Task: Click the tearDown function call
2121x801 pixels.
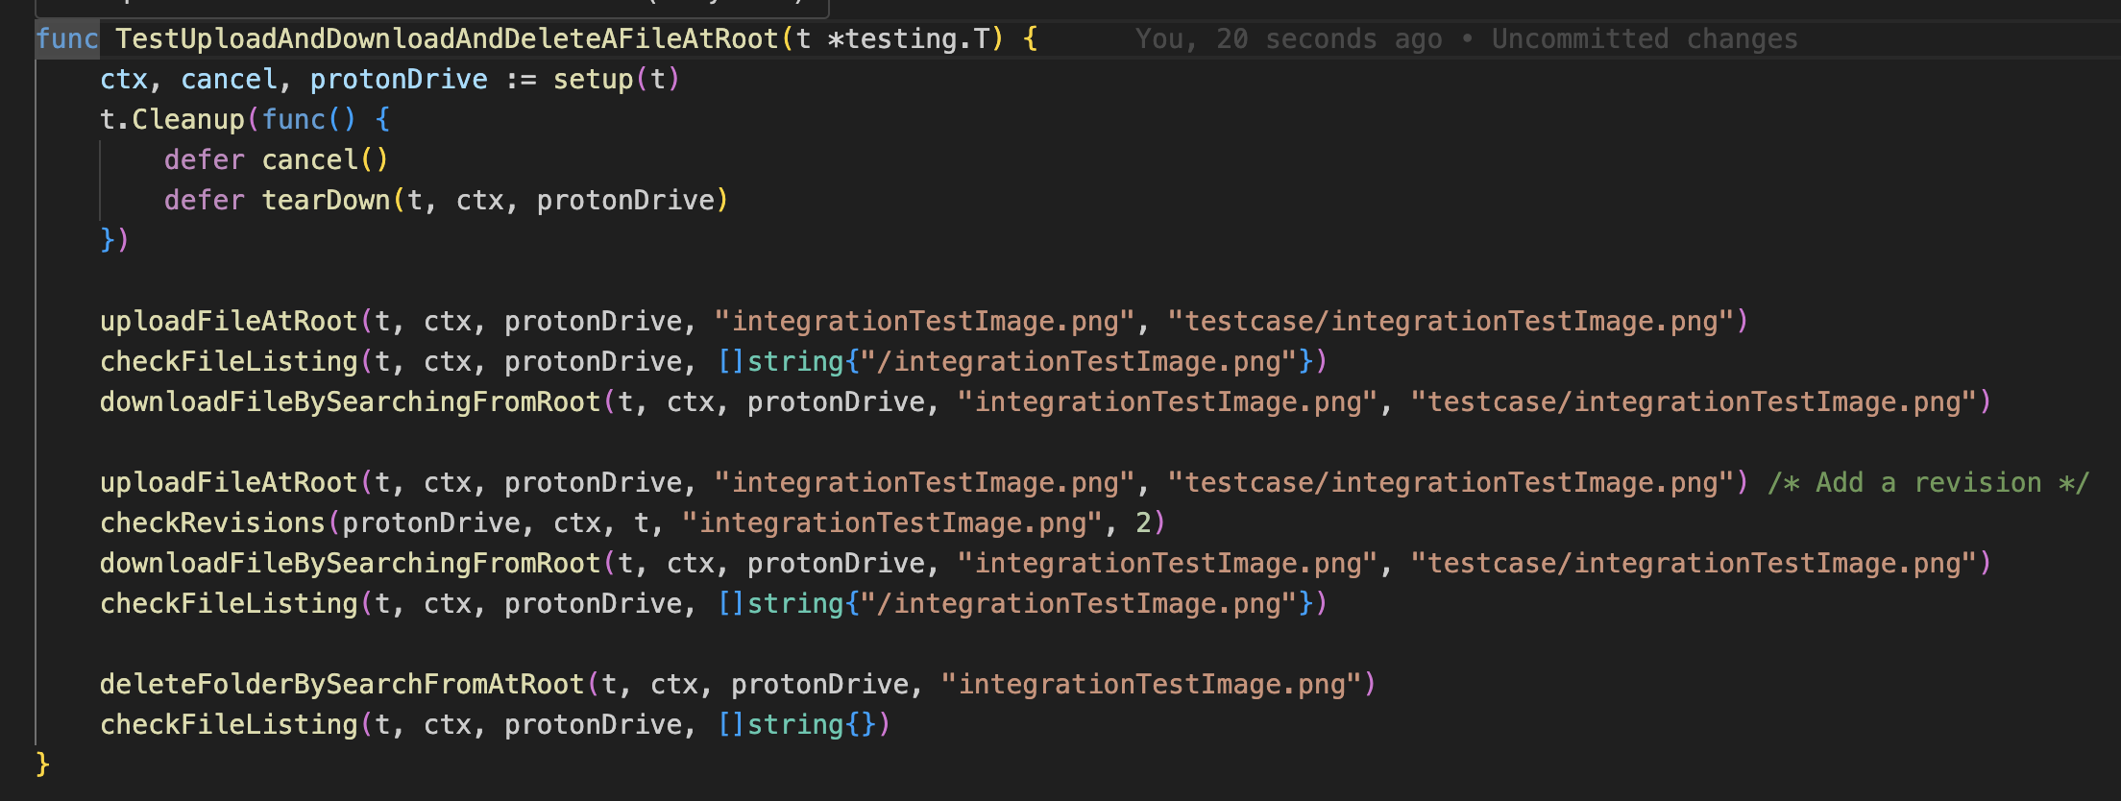Action: (325, 201)
